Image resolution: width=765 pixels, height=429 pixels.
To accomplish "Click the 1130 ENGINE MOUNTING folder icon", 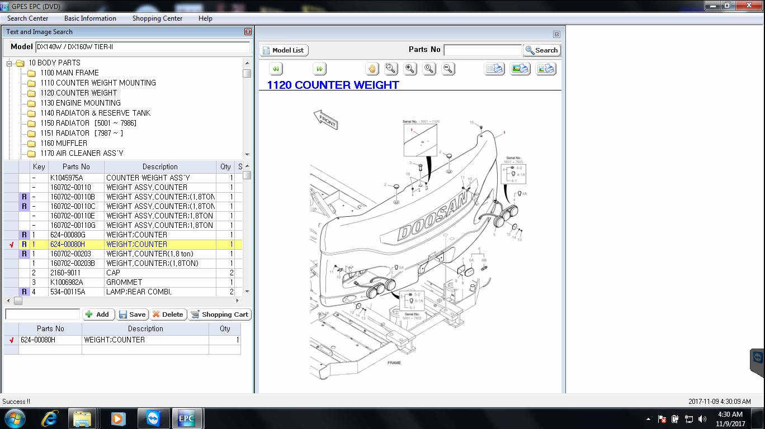I will pos(31,103).
